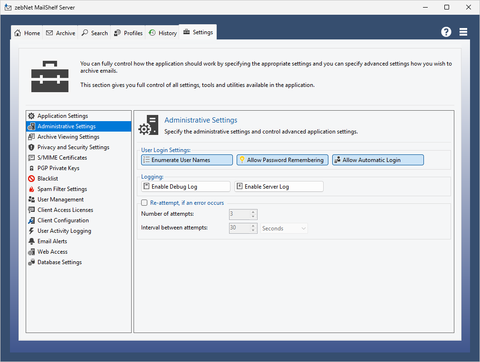
Task: Decrease interval between attempts value
Action: point(253,230)
